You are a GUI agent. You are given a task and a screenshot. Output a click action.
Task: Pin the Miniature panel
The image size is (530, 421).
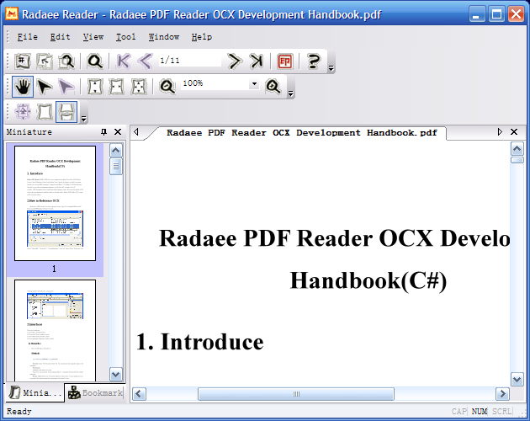103,132
